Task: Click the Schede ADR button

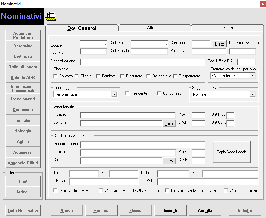Action: (x=23, y=78)
